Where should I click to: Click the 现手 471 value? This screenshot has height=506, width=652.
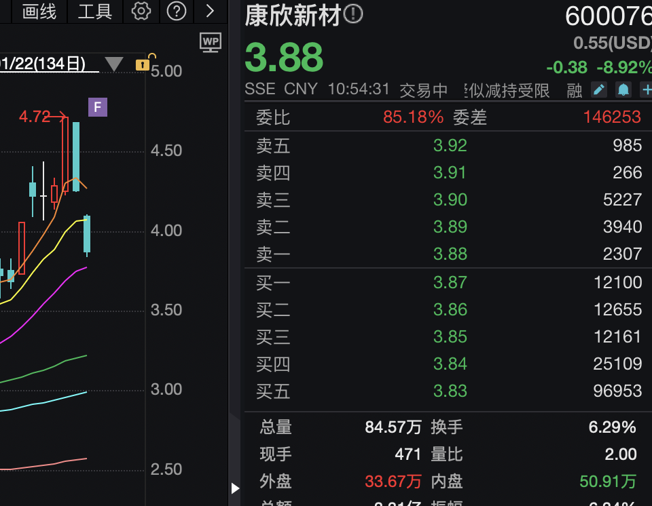point(408,454)
